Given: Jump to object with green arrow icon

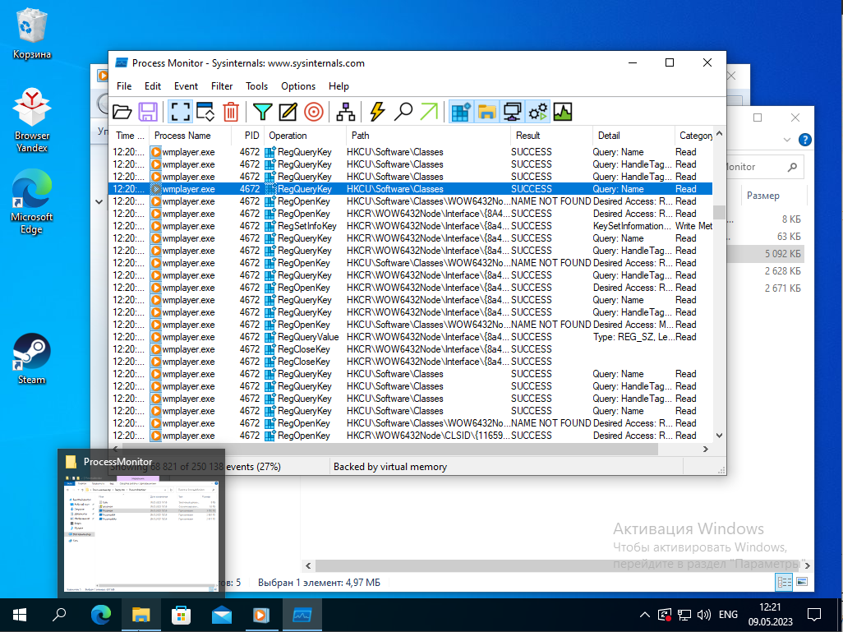Looking at the screenshot, I should pyautogui.click(x=429, y=112).
